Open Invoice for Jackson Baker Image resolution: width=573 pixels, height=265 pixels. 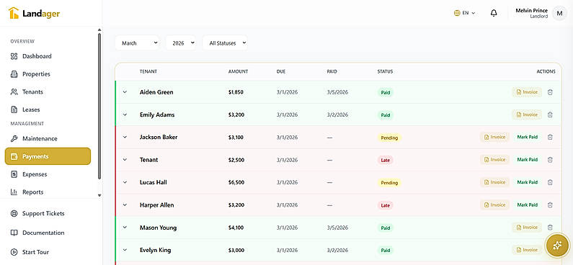click(494, 138)
